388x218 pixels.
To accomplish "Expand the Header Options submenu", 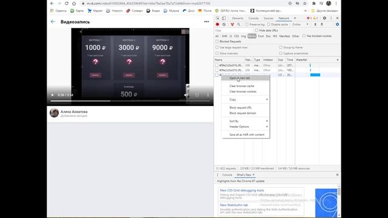I will tap(246, 127).
